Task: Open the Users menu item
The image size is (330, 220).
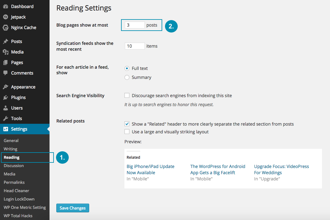Action: tap(17, 108)
